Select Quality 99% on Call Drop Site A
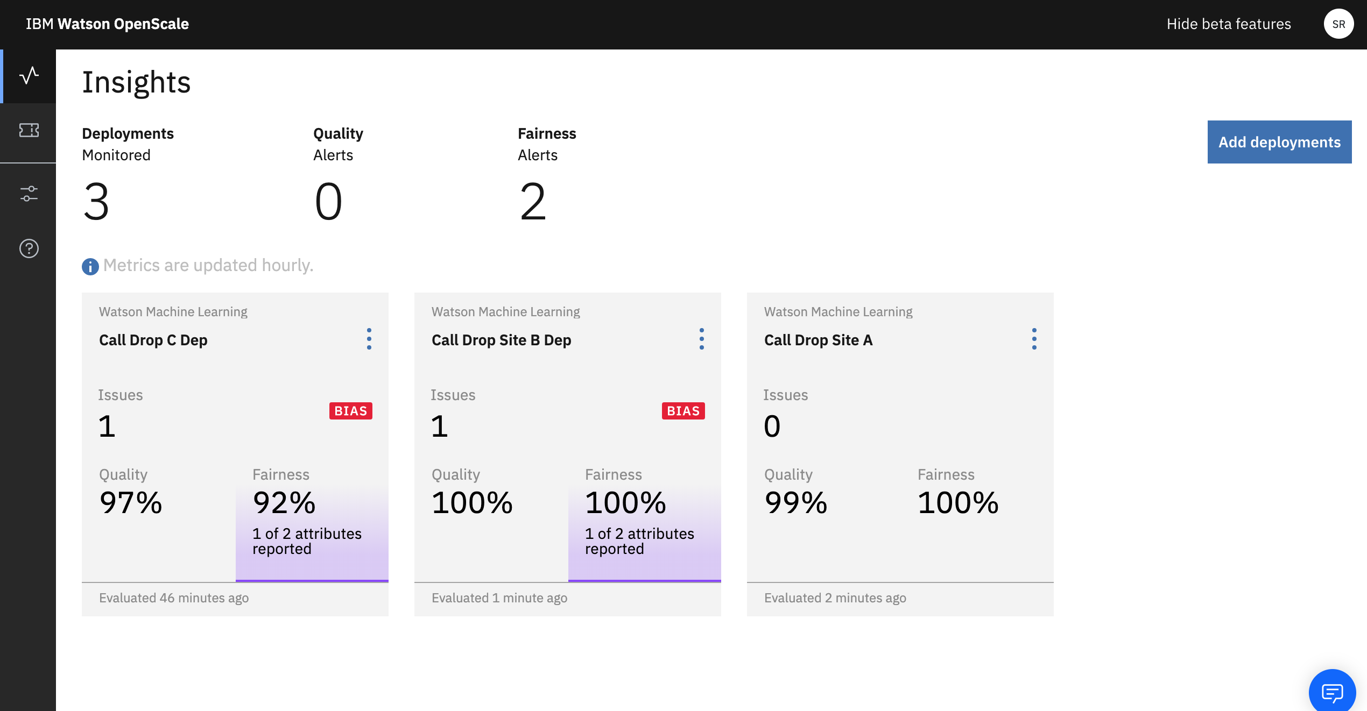 795,503
